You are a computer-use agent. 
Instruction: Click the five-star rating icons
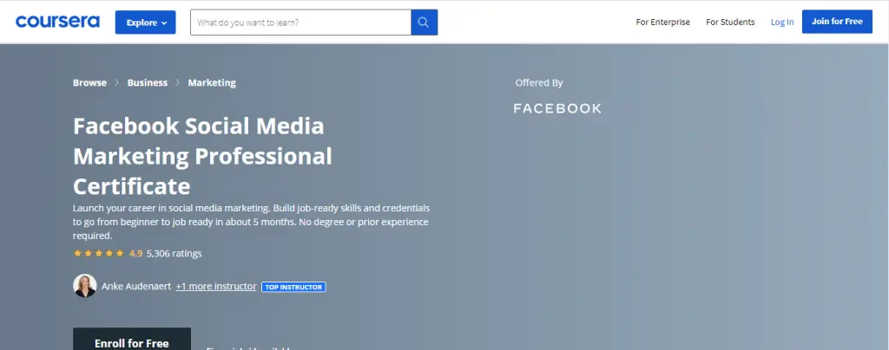[99, 254]
